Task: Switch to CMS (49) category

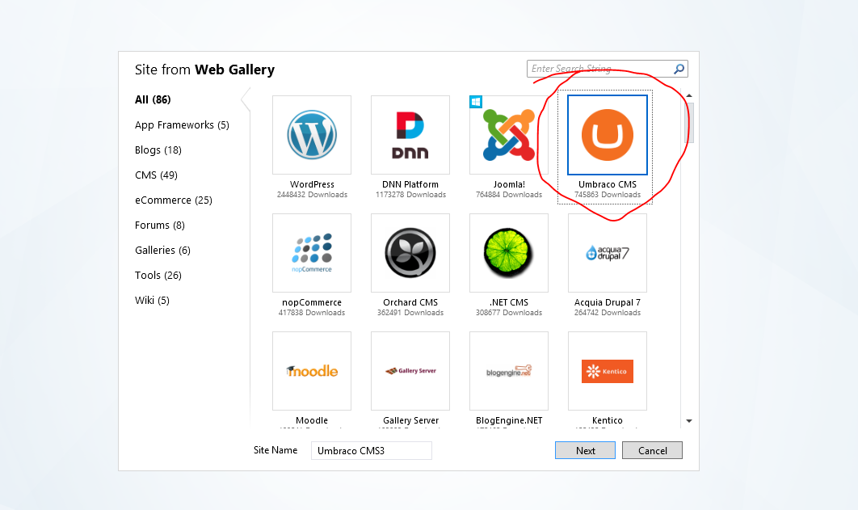Action: (x=157, y=175)
